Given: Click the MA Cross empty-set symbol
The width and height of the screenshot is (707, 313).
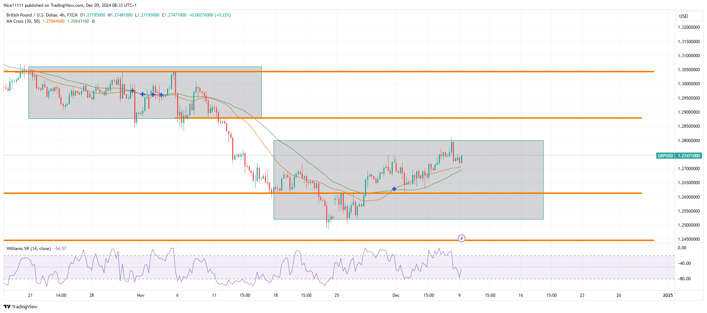Looking at the screenshot, I should pos(93,21).
